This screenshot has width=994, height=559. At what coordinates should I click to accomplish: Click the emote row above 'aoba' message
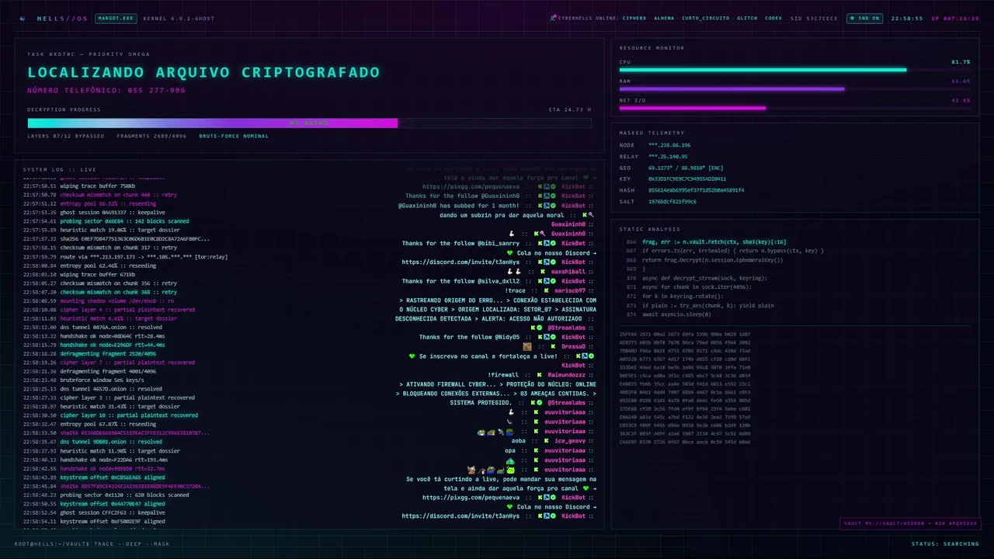click(x=496, y=432)
